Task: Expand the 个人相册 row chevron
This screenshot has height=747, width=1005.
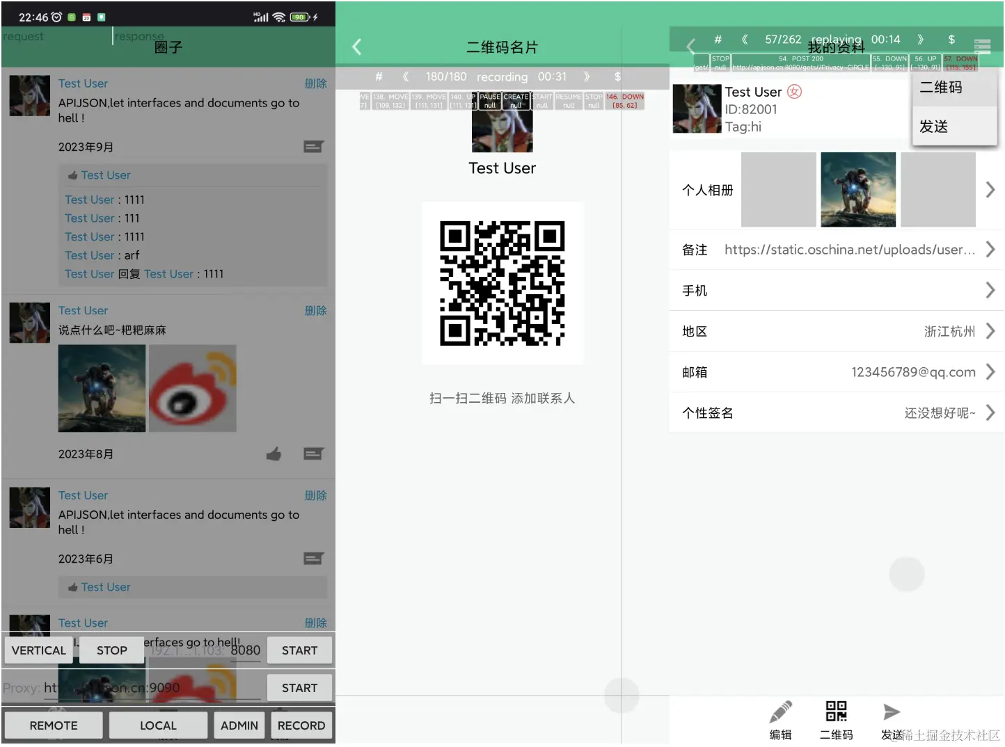Action: [990, 190]
